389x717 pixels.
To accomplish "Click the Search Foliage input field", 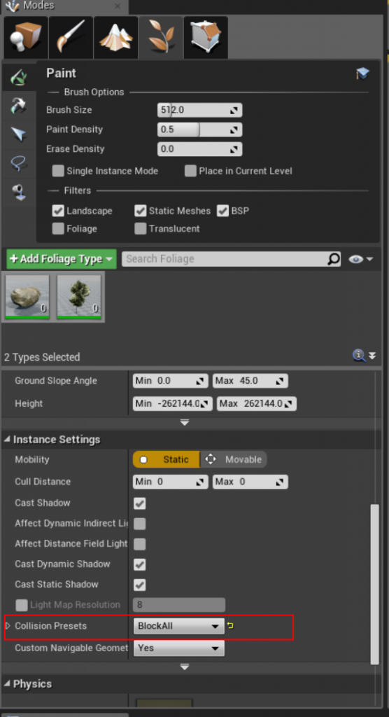I will (225, 259).
